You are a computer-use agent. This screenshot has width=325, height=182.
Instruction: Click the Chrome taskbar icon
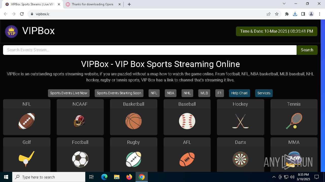click(142, 177)
